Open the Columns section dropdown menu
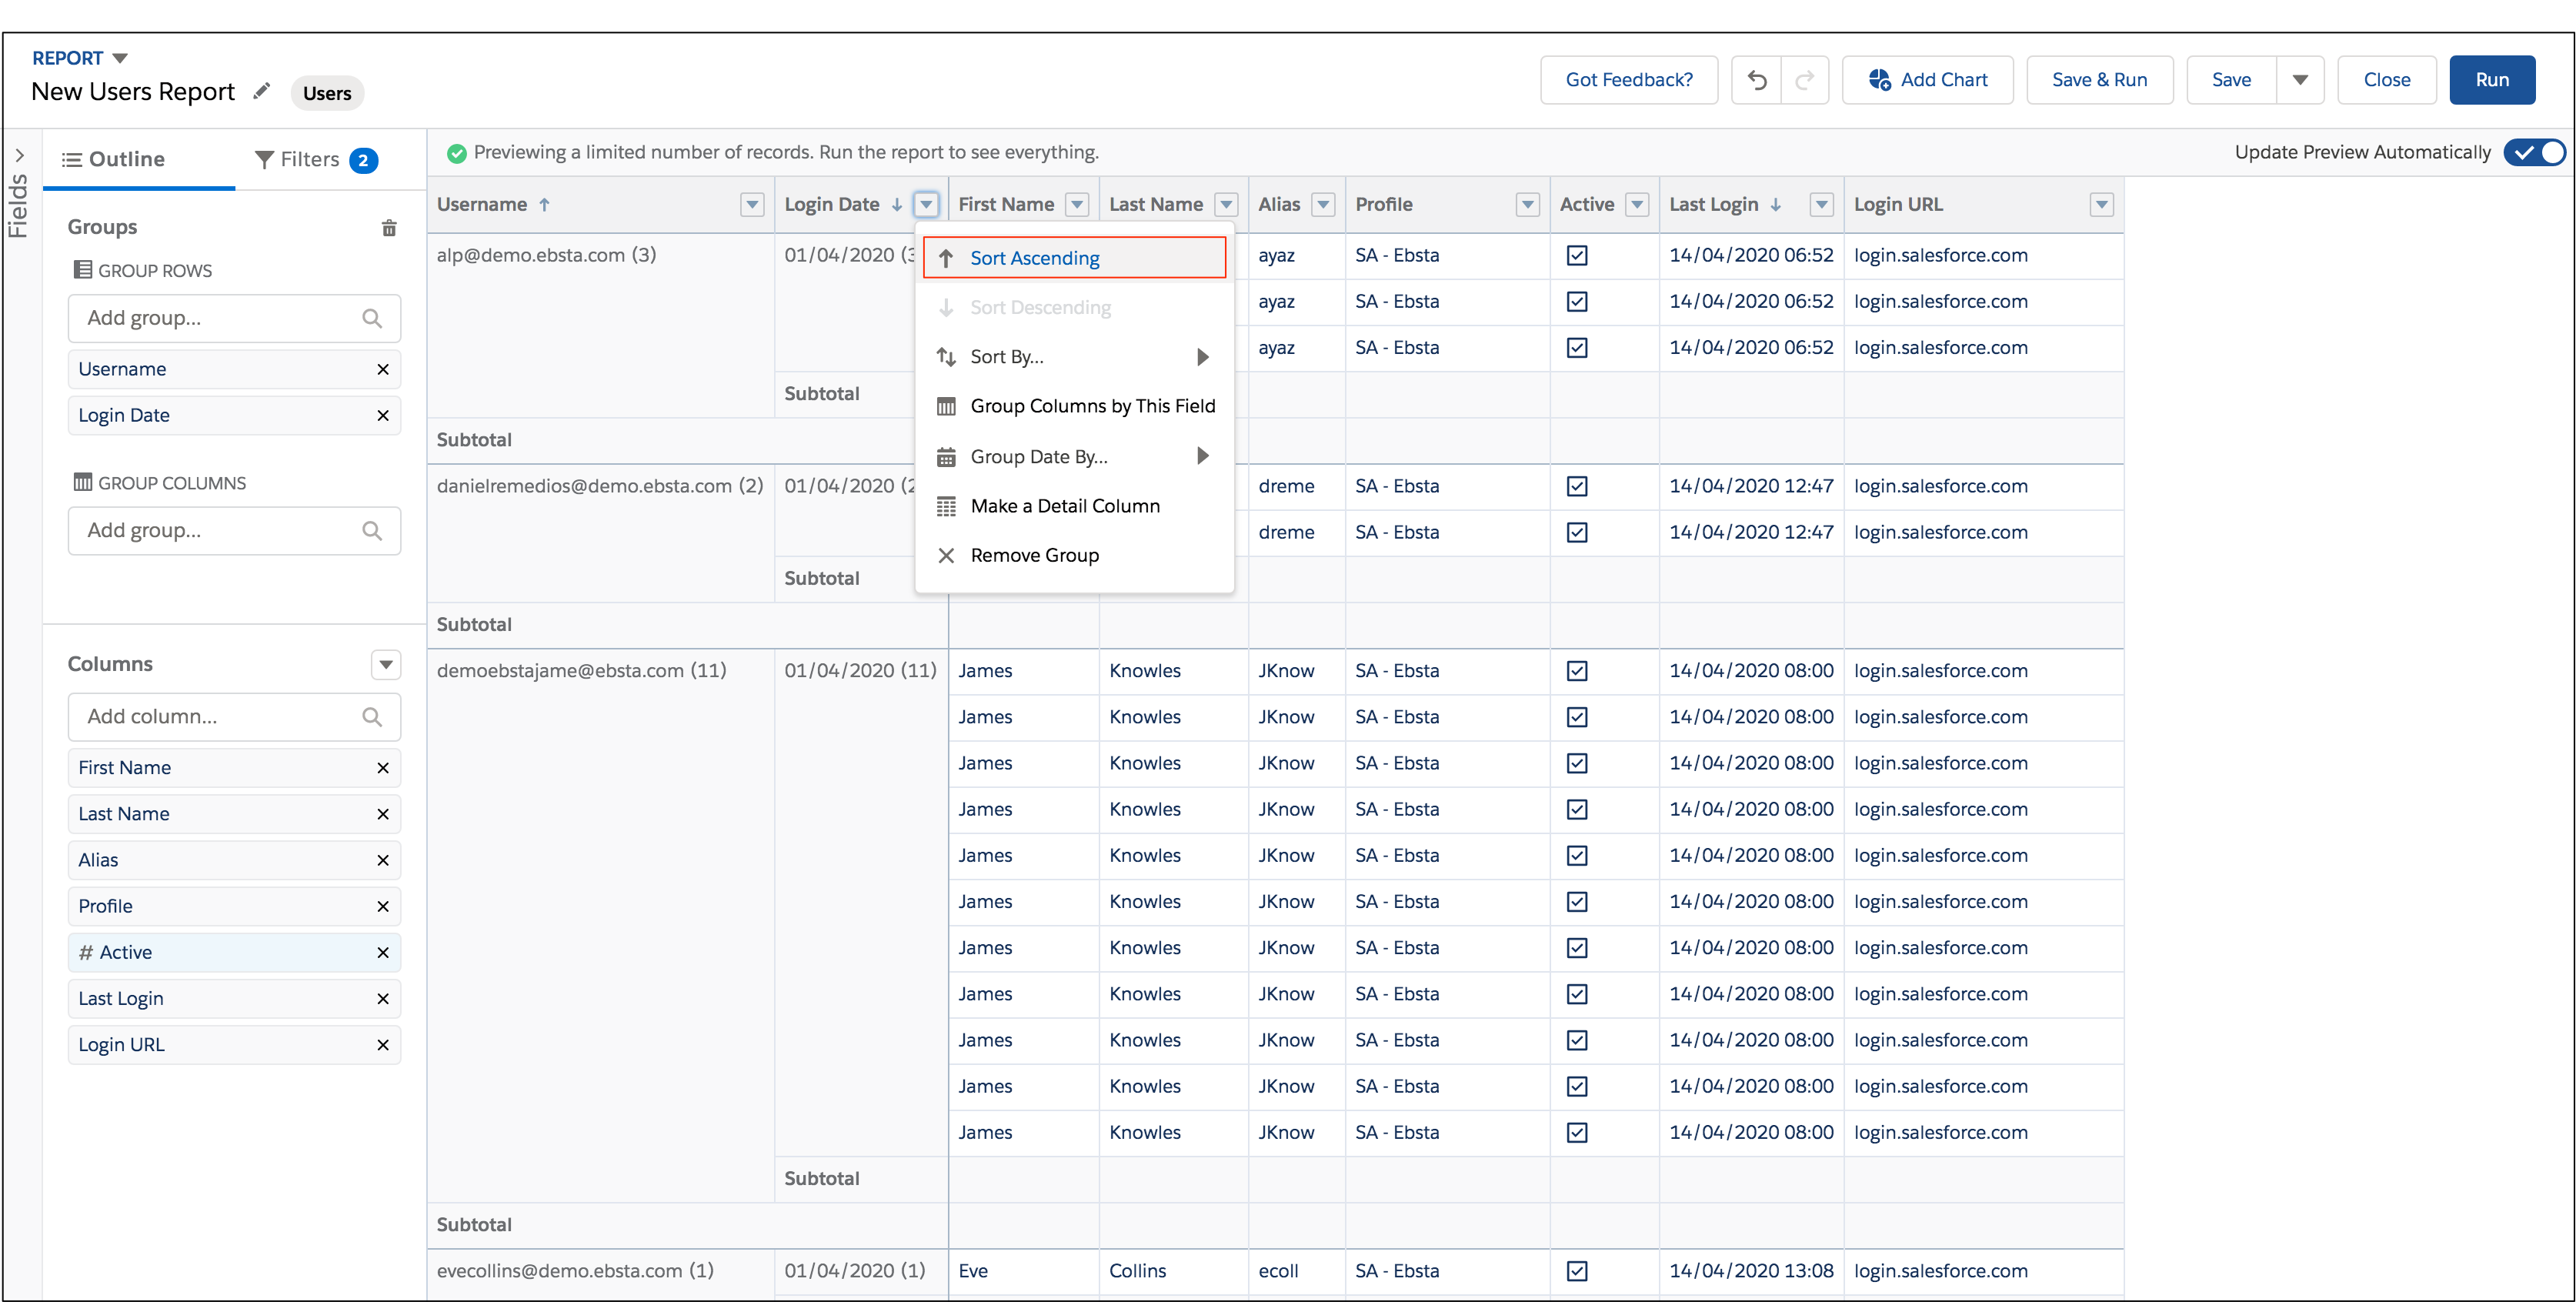 pyautogui.click(x=386, y=665)
